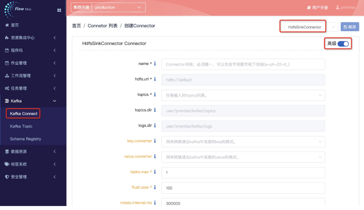This screenshot has width=364, height=210.
Task: Open Schema Registry in sidebar
Action: tap(26, 139)
